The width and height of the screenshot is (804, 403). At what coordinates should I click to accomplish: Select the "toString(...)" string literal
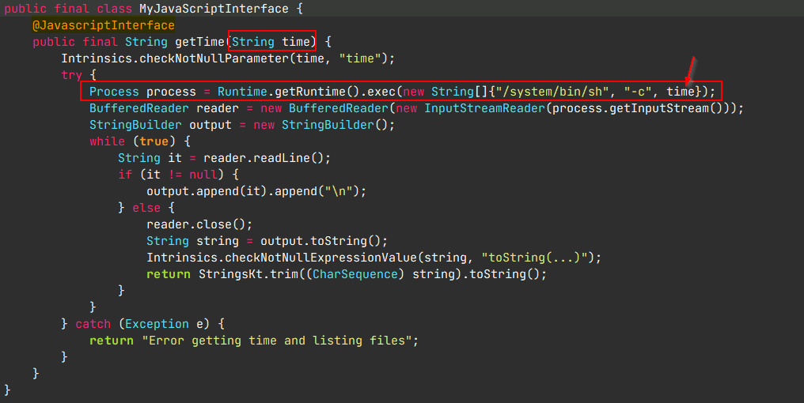click(x=534, y=258)
